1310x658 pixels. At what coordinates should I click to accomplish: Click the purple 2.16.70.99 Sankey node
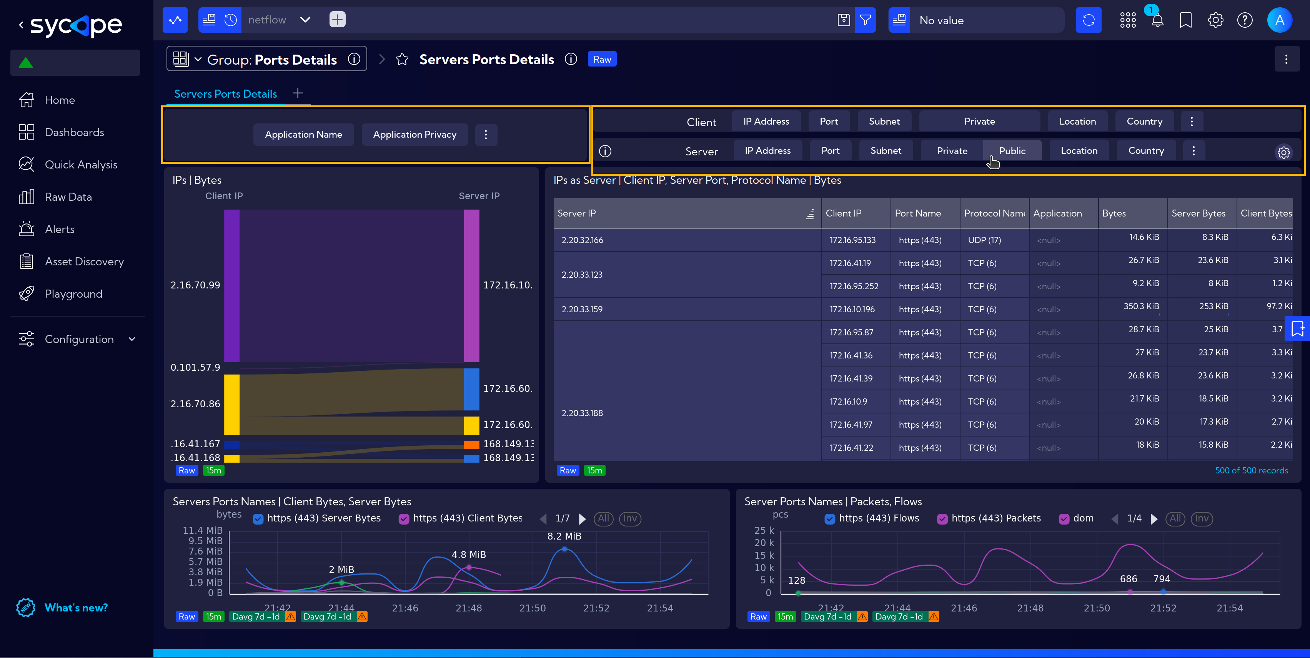pyautogui.click(x=231, y=286)
